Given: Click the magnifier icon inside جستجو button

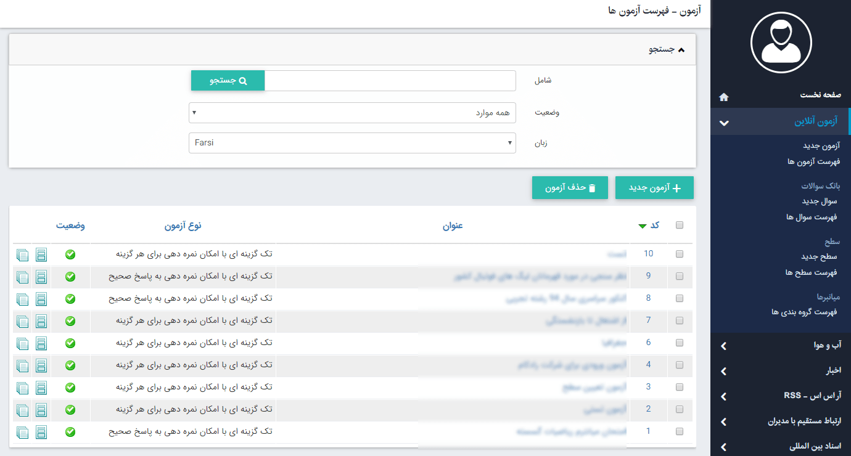Looking at the screenshot, I should point(243,80).
